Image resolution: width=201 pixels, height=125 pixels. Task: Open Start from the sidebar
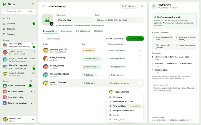(19, 18)
